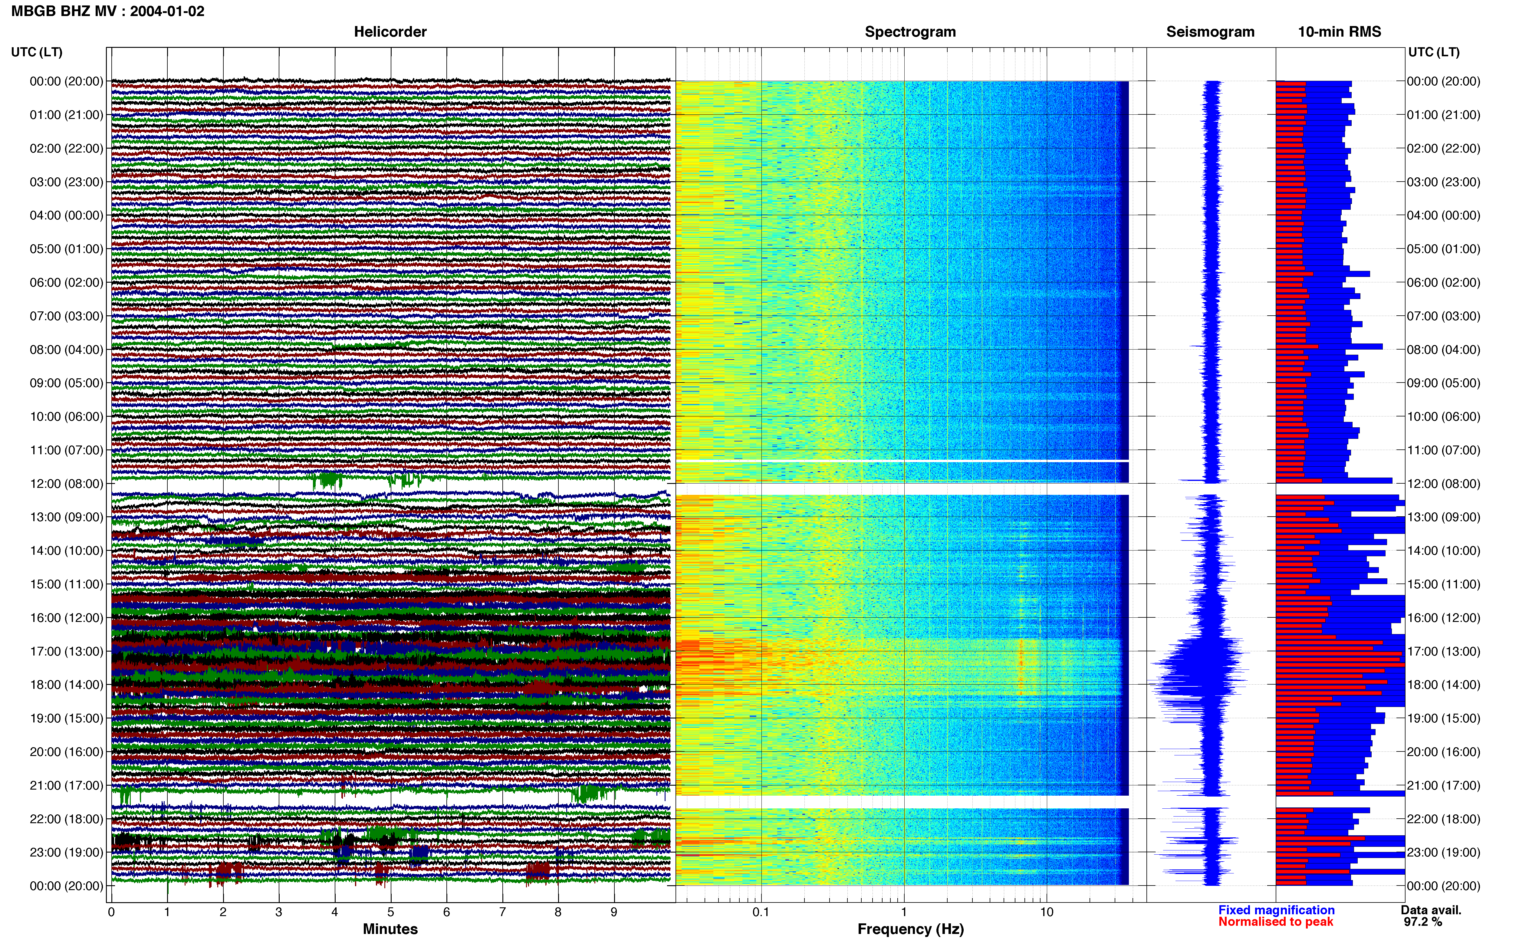Click the green spike cluster on helicorder before 12:00
Image resolution: width=1519 pixels, height=950 pixels.
click(328, 481)
